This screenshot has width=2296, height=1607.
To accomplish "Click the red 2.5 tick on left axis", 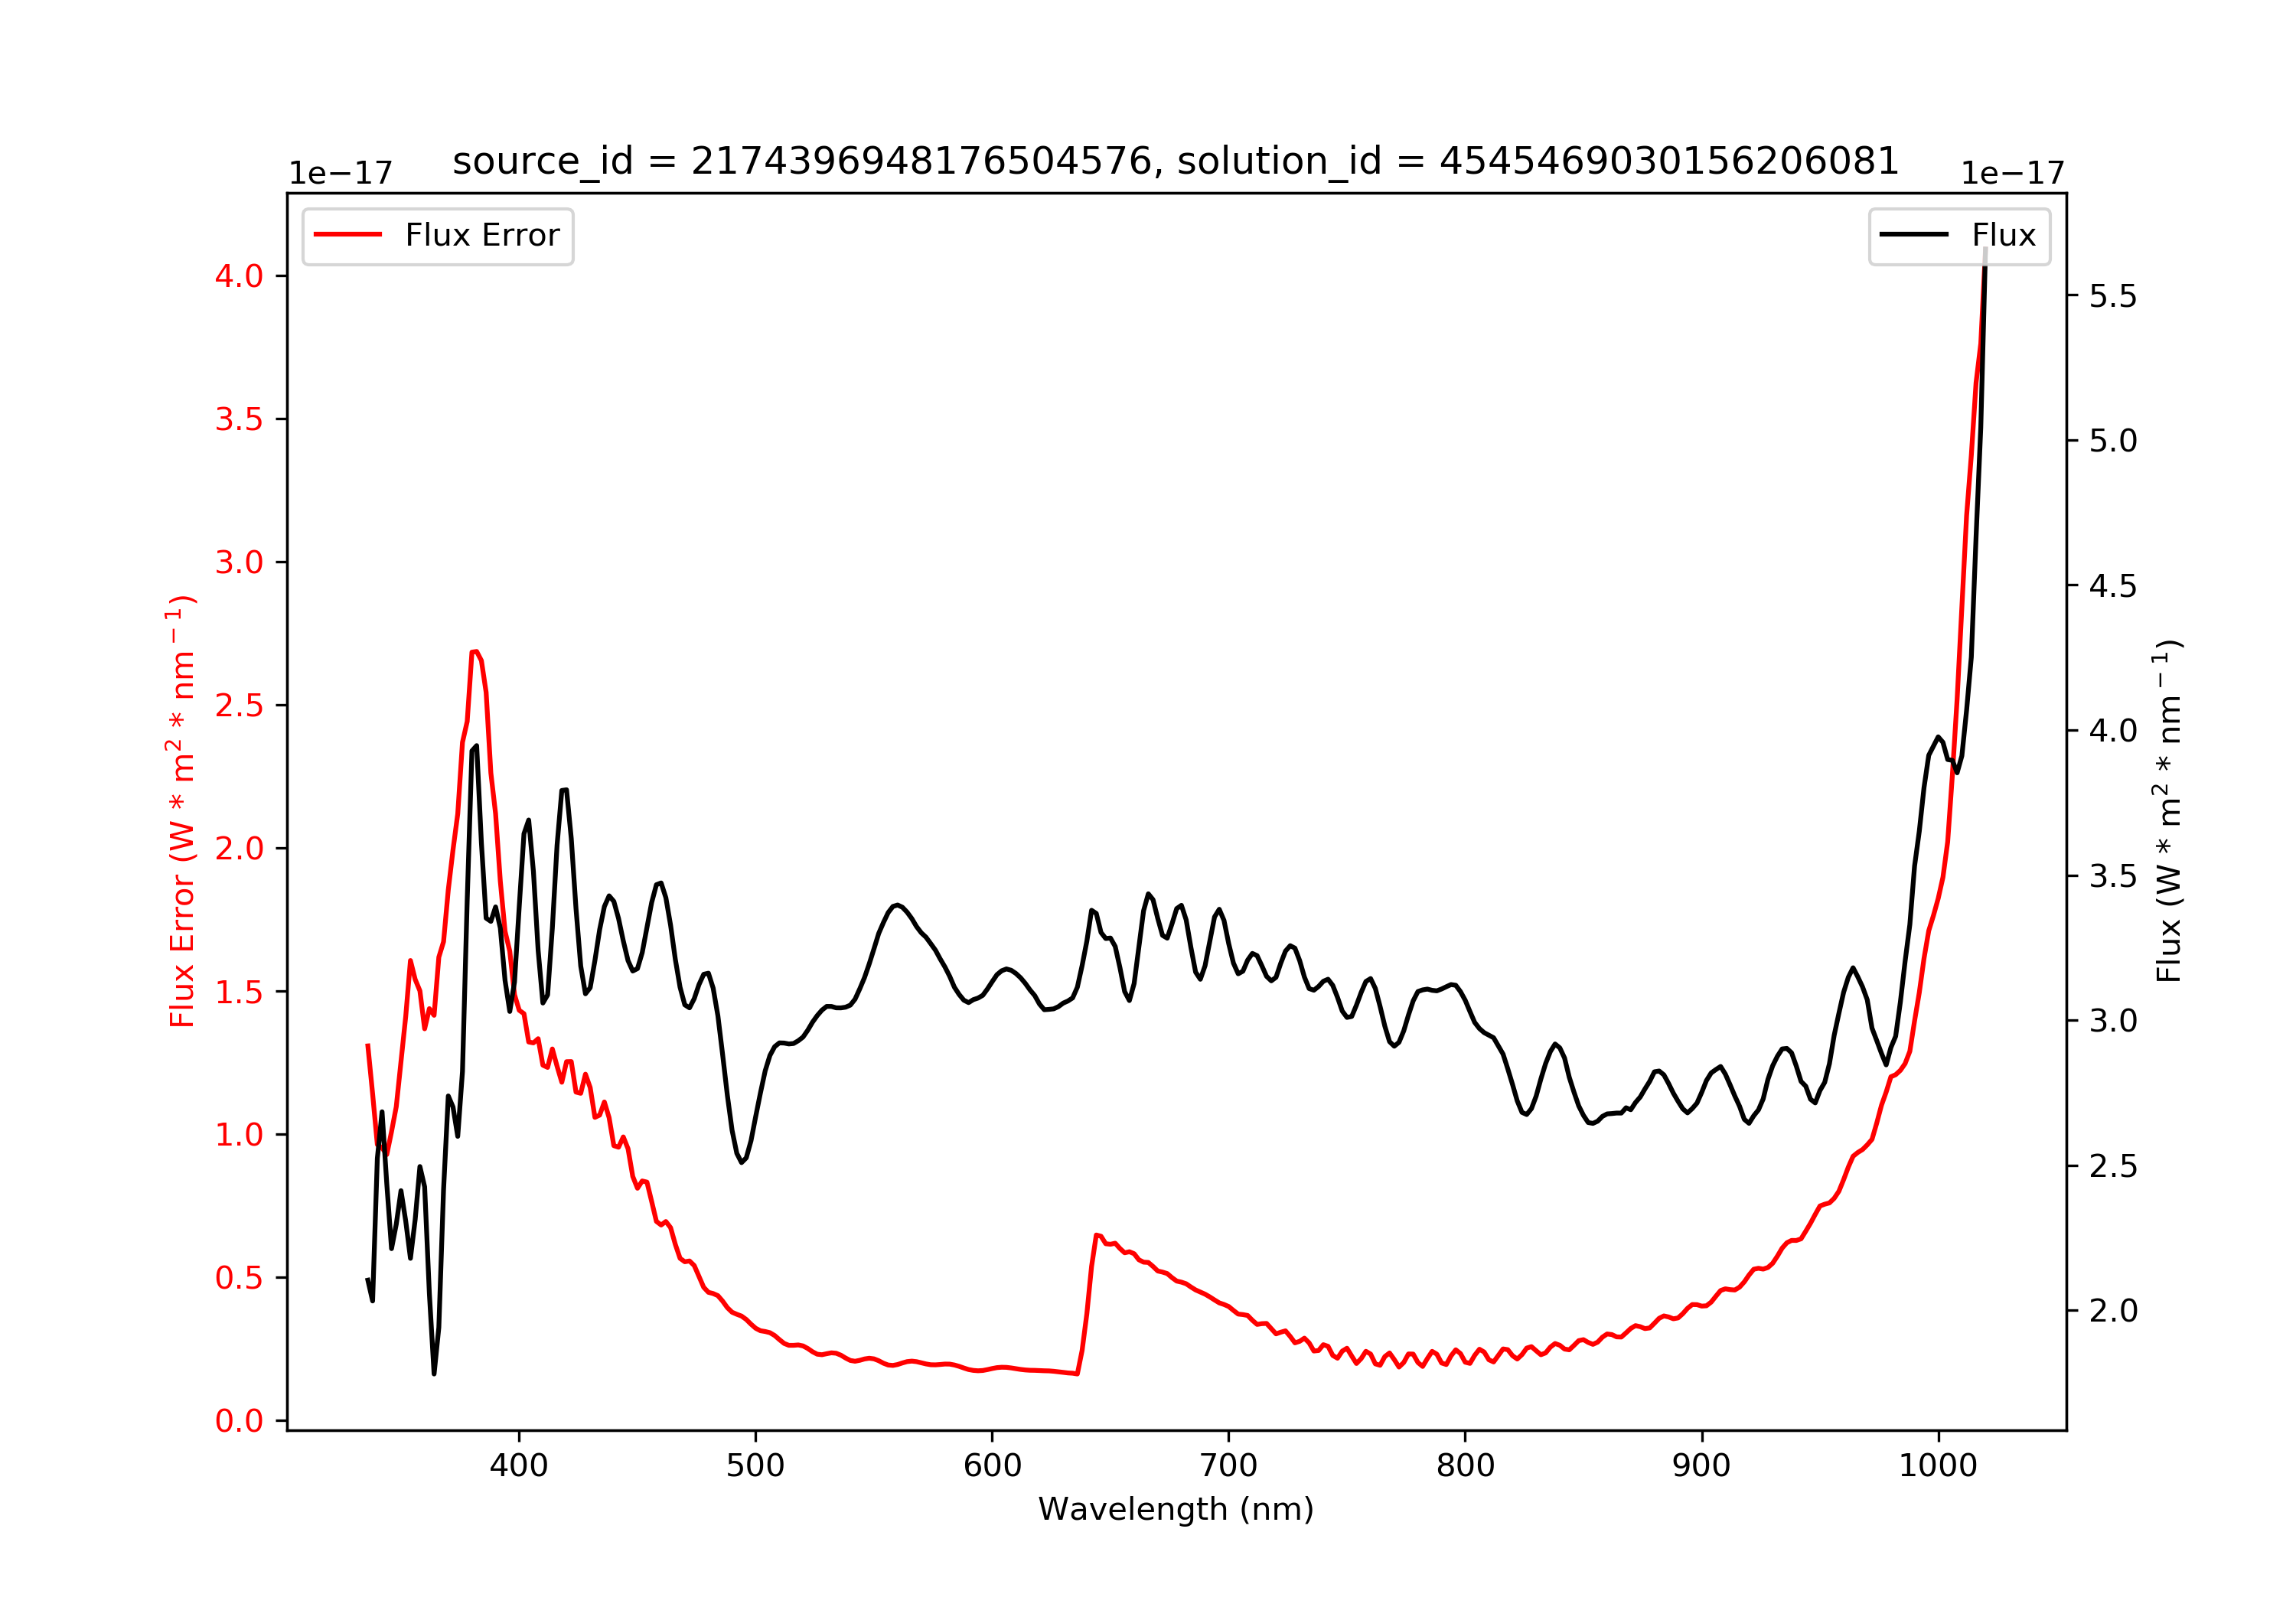I will tap(239, 706).
